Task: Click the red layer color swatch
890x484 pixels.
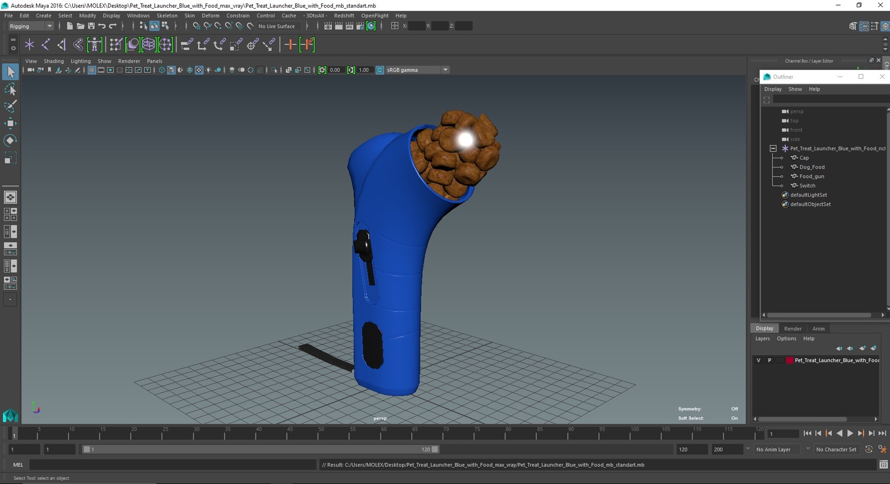Action: pyautogui.click(x=790, y=360)
